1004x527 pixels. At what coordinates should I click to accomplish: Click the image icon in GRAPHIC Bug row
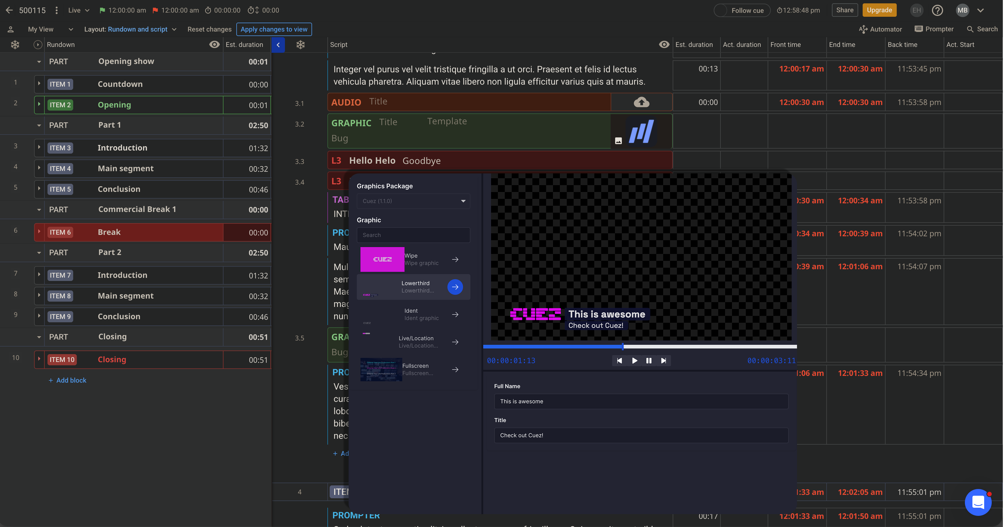(x=618, y=140)
